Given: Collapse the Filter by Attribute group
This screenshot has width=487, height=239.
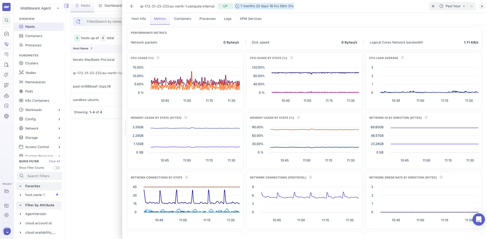Looking at the screenshot, I should tap(39, 205).
